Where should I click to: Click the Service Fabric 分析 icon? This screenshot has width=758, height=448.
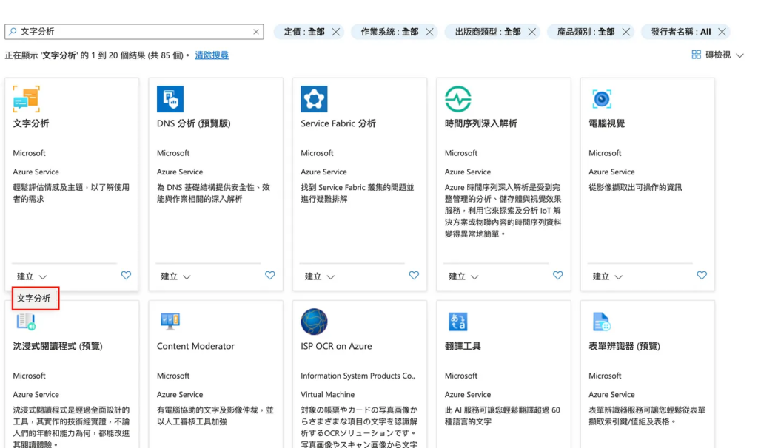(x=314, y=99)
